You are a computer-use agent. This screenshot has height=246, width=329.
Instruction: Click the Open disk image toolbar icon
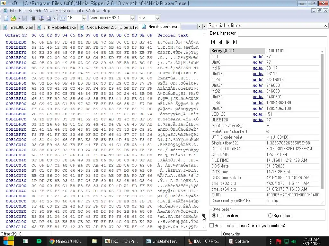coord(49,18)
